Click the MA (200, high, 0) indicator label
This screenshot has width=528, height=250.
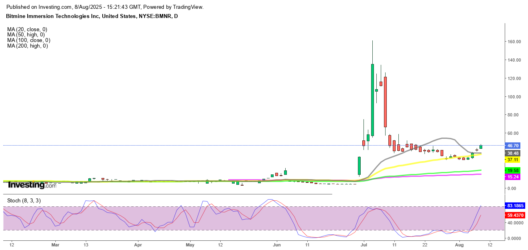(27, 46)
